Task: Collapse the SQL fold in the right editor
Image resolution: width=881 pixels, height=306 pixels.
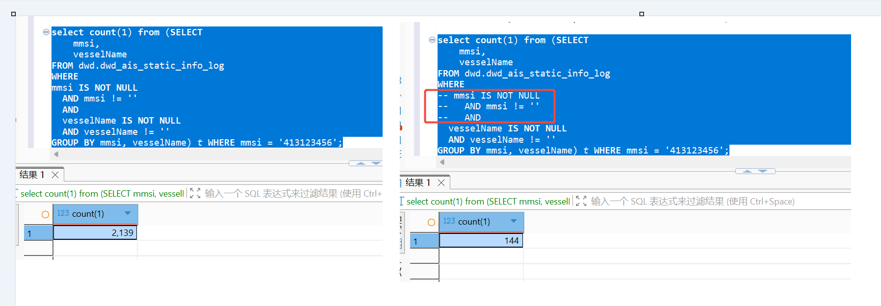Action: click(x=432, y=40)
